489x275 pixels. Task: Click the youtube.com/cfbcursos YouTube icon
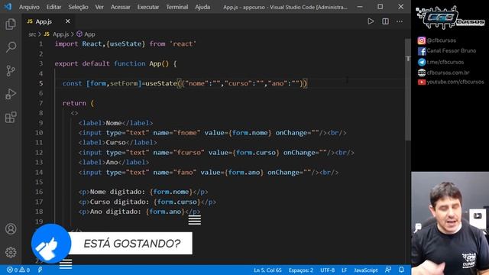click(x=422, y=82)
